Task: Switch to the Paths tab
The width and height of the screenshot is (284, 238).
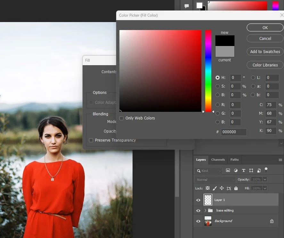Action: pyautogui.click(x=235, y=160)
